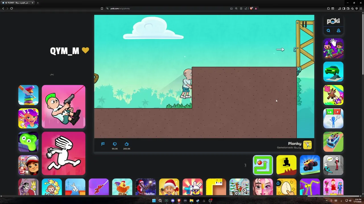Close the PLONKY browser tab
Screen dimensions: 364x204
click(32, 3)
